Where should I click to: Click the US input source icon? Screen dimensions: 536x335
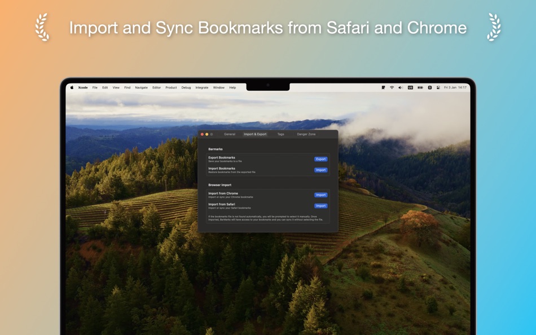point(410,87)
